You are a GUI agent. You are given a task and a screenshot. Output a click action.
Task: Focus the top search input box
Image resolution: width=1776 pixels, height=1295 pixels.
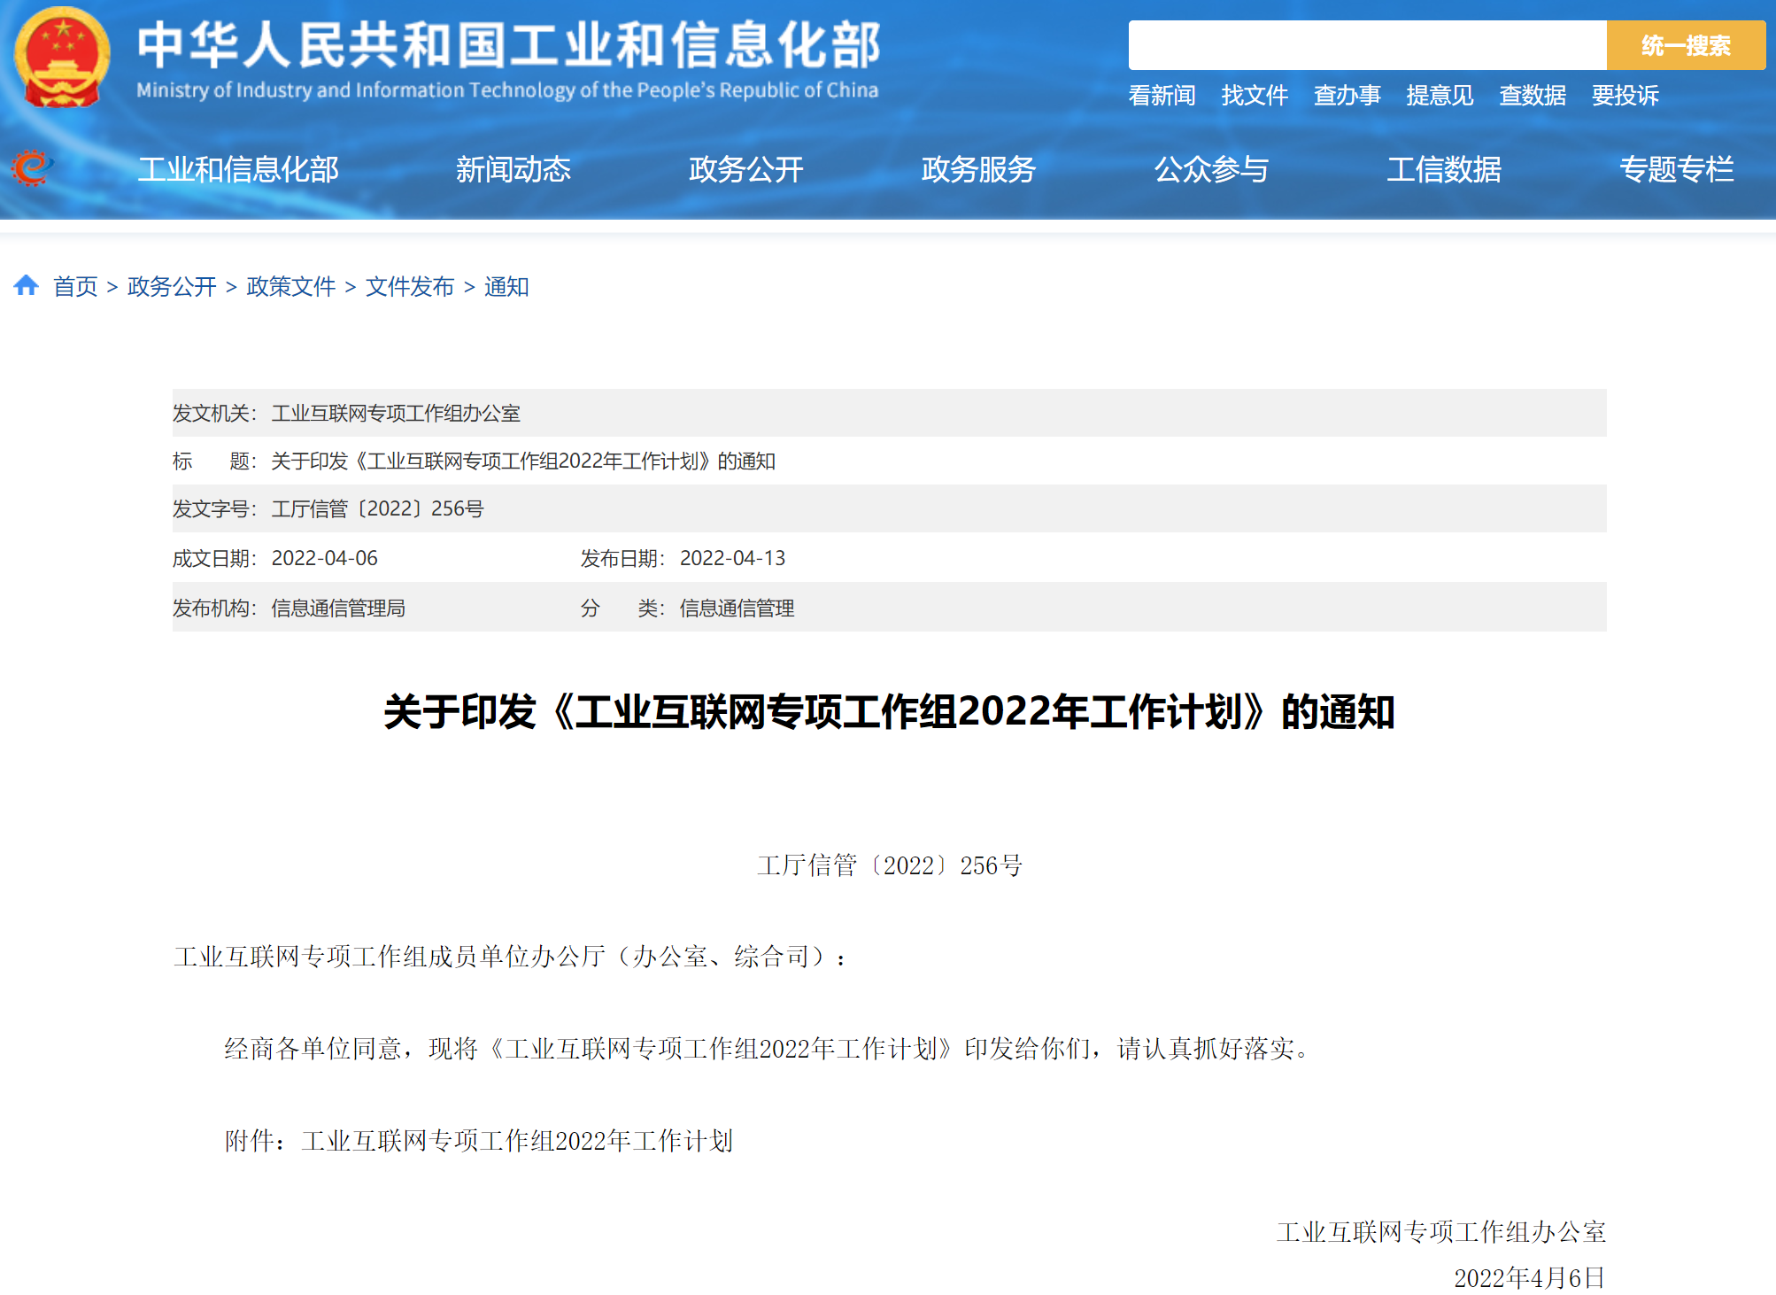pos(1366,45)
